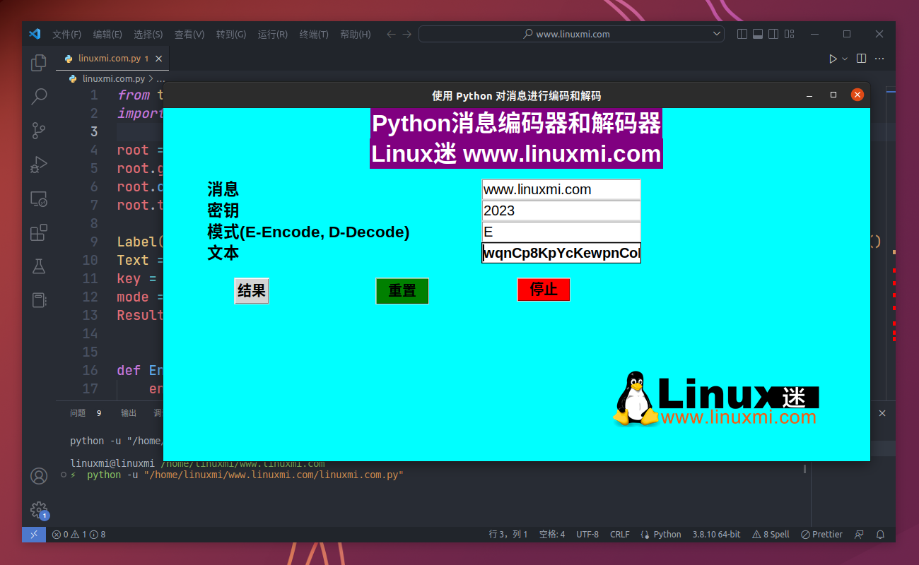919x565 pixels.
Task: Go back with the left navigation arrow
Action: pos(391,34)
